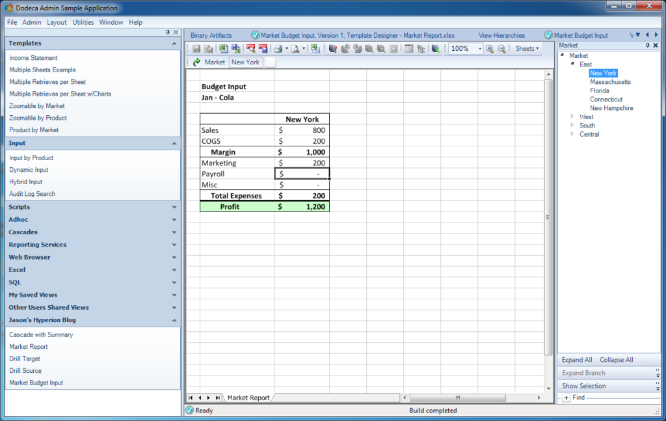Click the plus icon beside Find

tap(565, 397)
